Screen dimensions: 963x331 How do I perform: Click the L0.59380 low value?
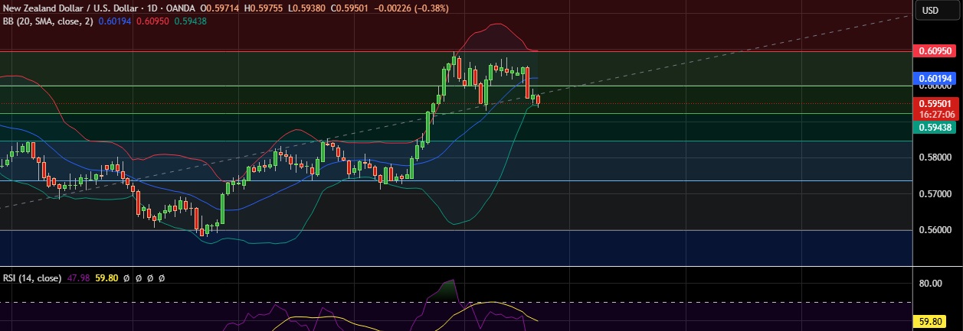(x=306, y=8)
